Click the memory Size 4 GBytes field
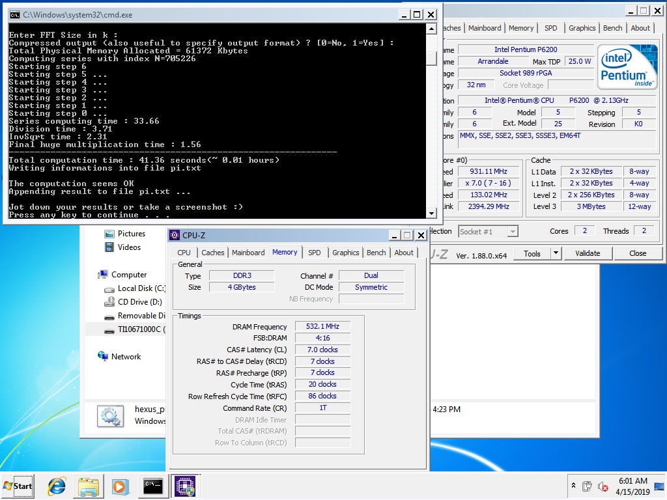The height and width of the screenshot is (500, 667). (242, 287)
